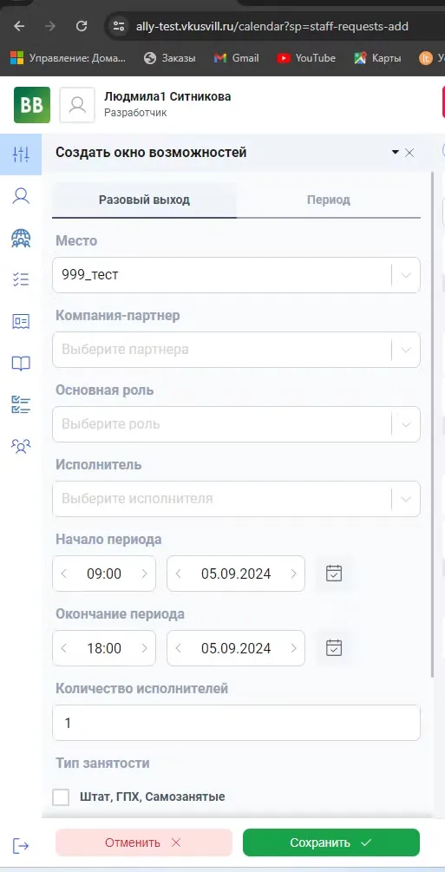Open the globe with people sidebar icon

[21, 238]
